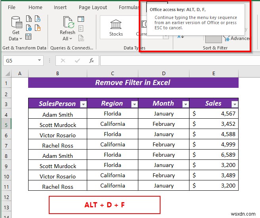
Task: Select column D header
Action: (x=164, y=73)
